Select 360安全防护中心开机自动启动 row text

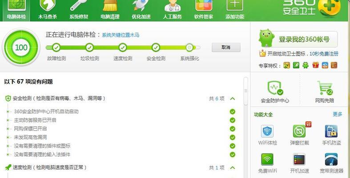[46, 111]
